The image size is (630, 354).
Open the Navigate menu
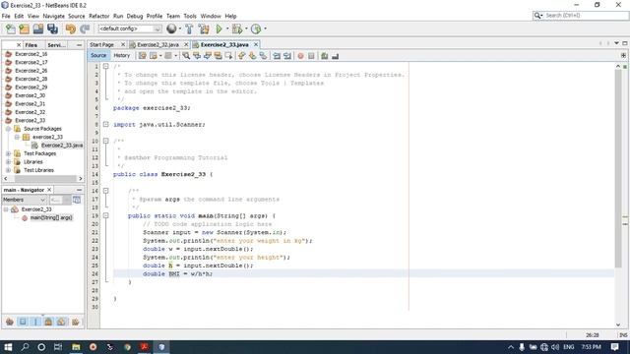pyautogui.click(x=53, y=16)
